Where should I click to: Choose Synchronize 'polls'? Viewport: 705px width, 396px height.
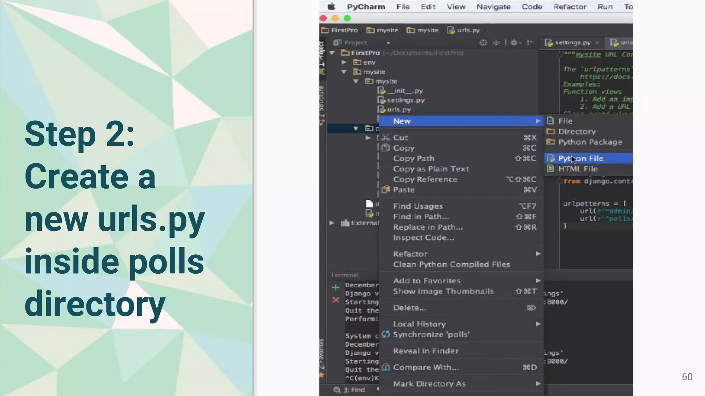[461, 334]
